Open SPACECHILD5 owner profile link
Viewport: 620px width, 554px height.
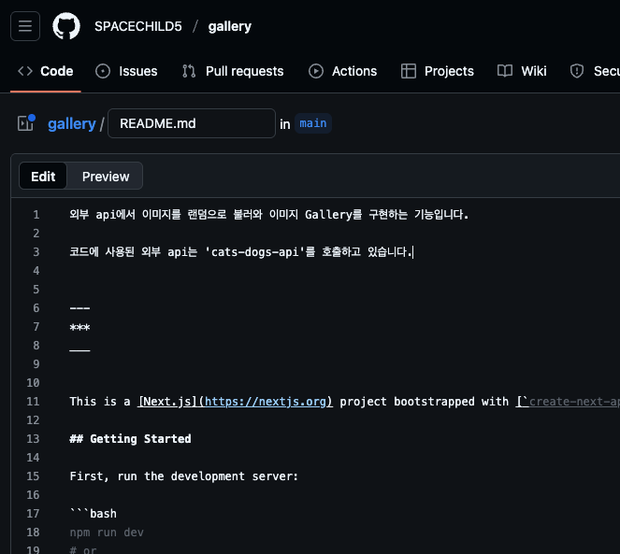138,26
